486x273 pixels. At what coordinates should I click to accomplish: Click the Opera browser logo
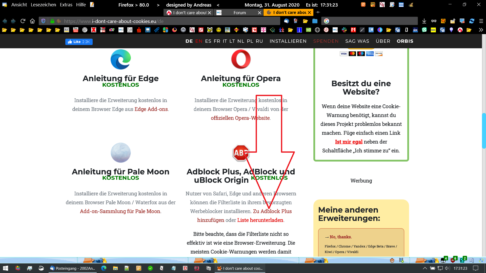[241, 59]
